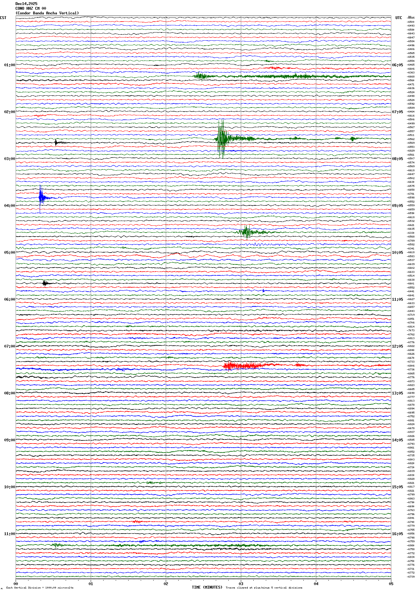
Task: Click the Dec14,2025 date header
Action: click(26, 4)
